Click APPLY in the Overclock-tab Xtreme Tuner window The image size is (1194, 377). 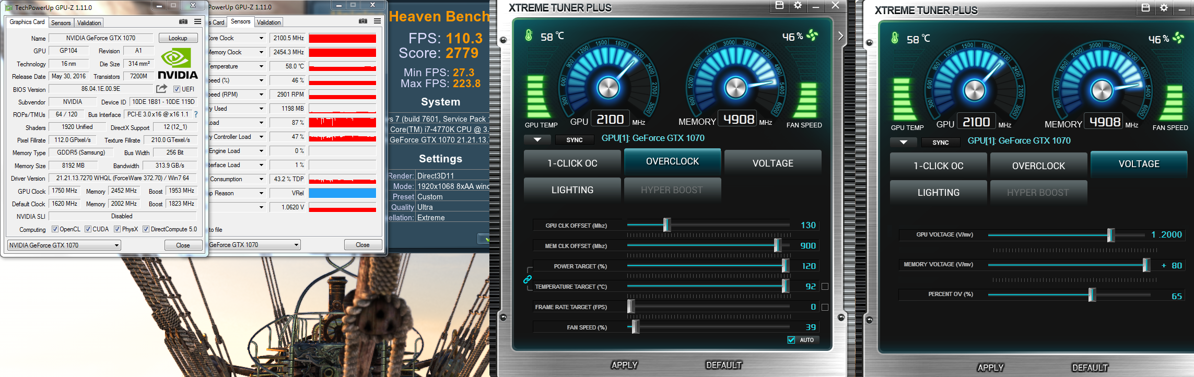(625, 365)
